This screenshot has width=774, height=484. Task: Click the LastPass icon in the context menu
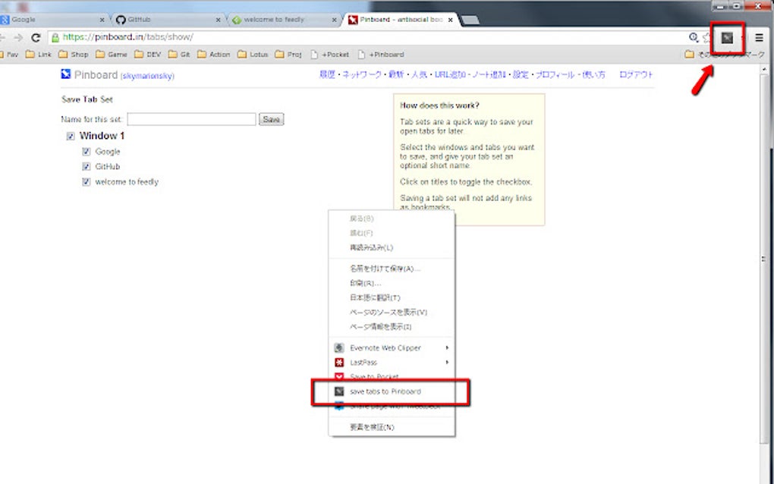coord(338,362)
